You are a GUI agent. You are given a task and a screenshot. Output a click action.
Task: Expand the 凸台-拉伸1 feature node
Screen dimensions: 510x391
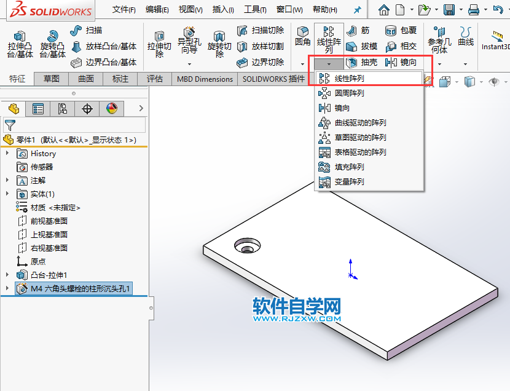pos(6,274)
